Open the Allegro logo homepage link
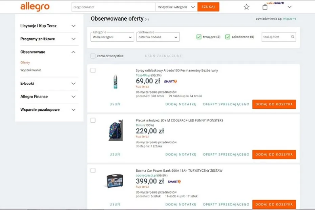The image size is (315, 210). point(35,7)
